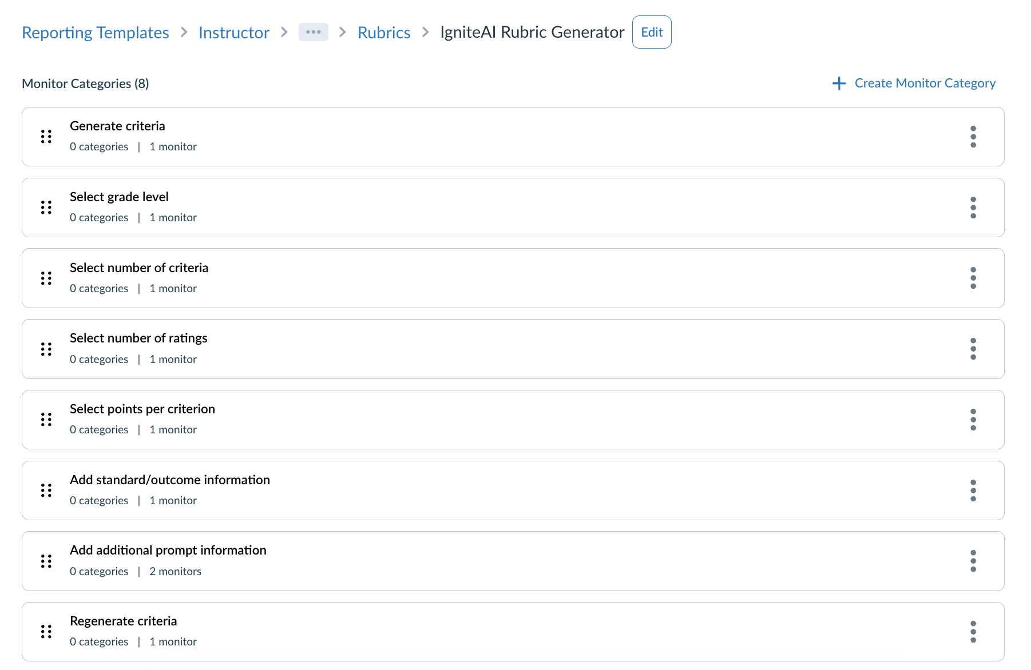Select the Create Monitor Category link
1031x670 pixels.
tap(925, 83)
